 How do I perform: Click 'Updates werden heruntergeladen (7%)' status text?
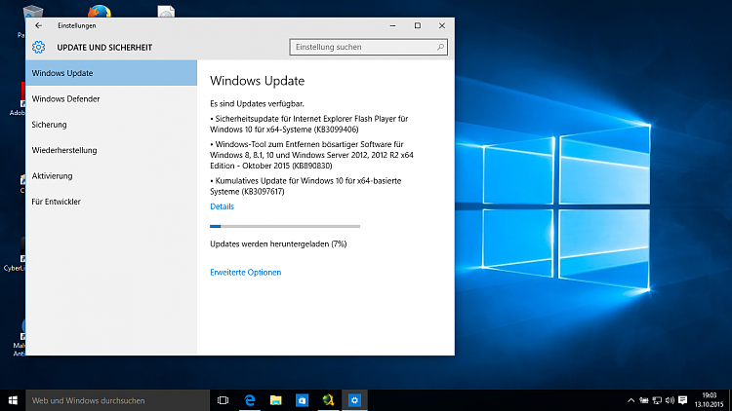278,244
